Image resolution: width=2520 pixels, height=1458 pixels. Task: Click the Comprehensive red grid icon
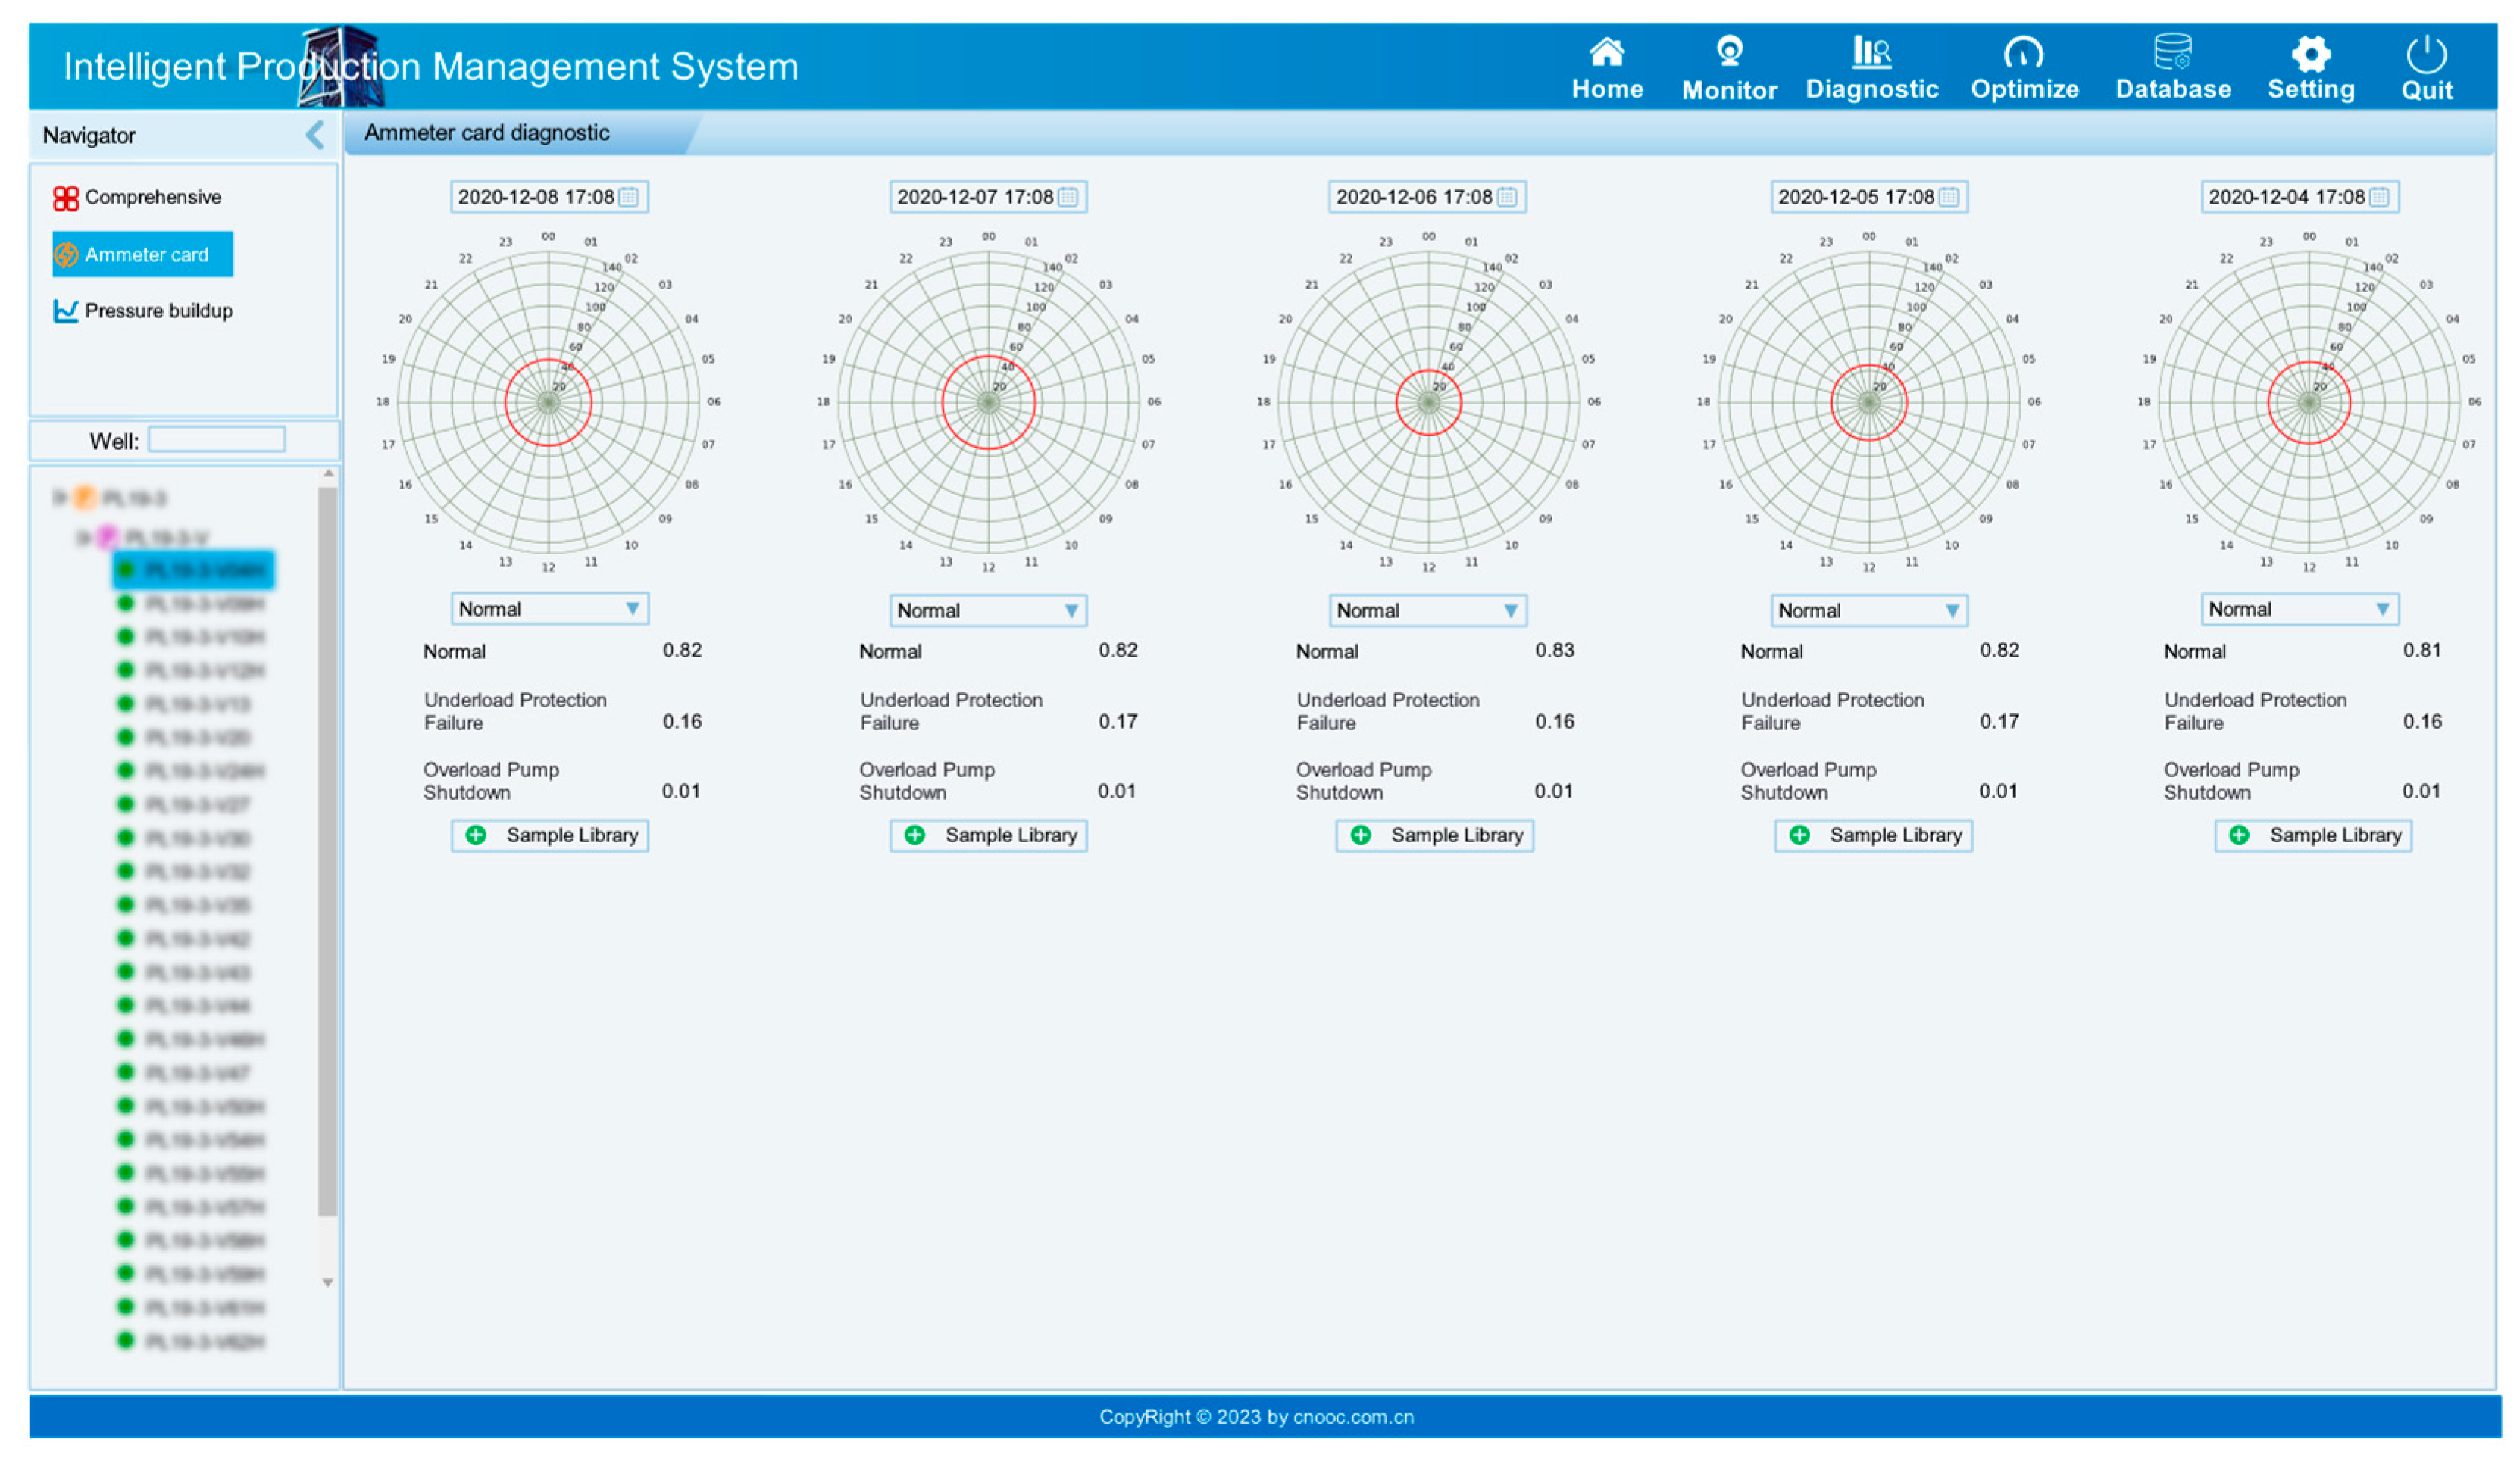tap(66, 198)
